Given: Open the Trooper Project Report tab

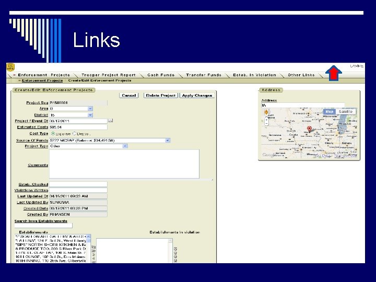Looking at the screenshot, I should pyautogui.click(x=109, y=75).
